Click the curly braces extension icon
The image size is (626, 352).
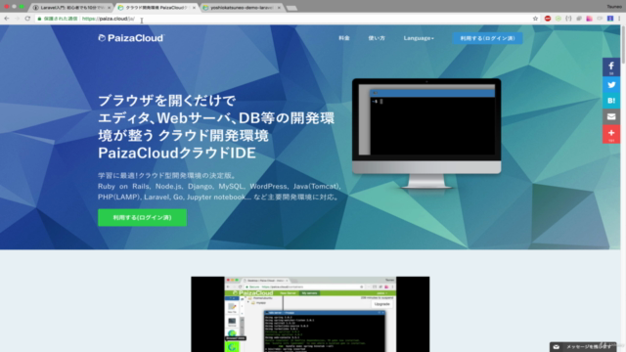pos(568,19)
